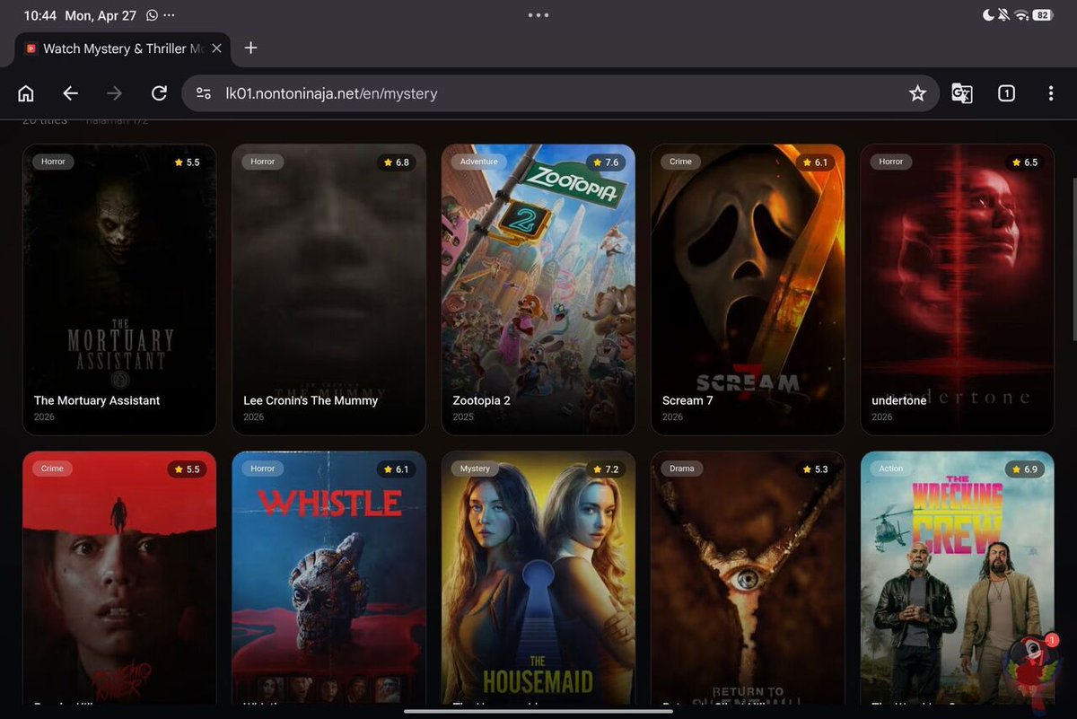Image resolution: width=1077 pixels, height=719 pixels.
Task: Click Crime tag on Scream 7
Action: tap(681, 162)
